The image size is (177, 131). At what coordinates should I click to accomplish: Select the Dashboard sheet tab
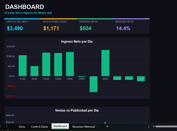pos(60,126)
